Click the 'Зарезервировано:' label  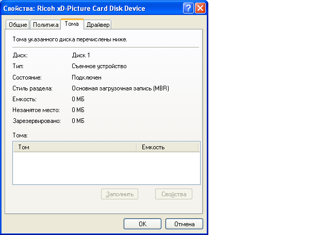coord(37,121)
